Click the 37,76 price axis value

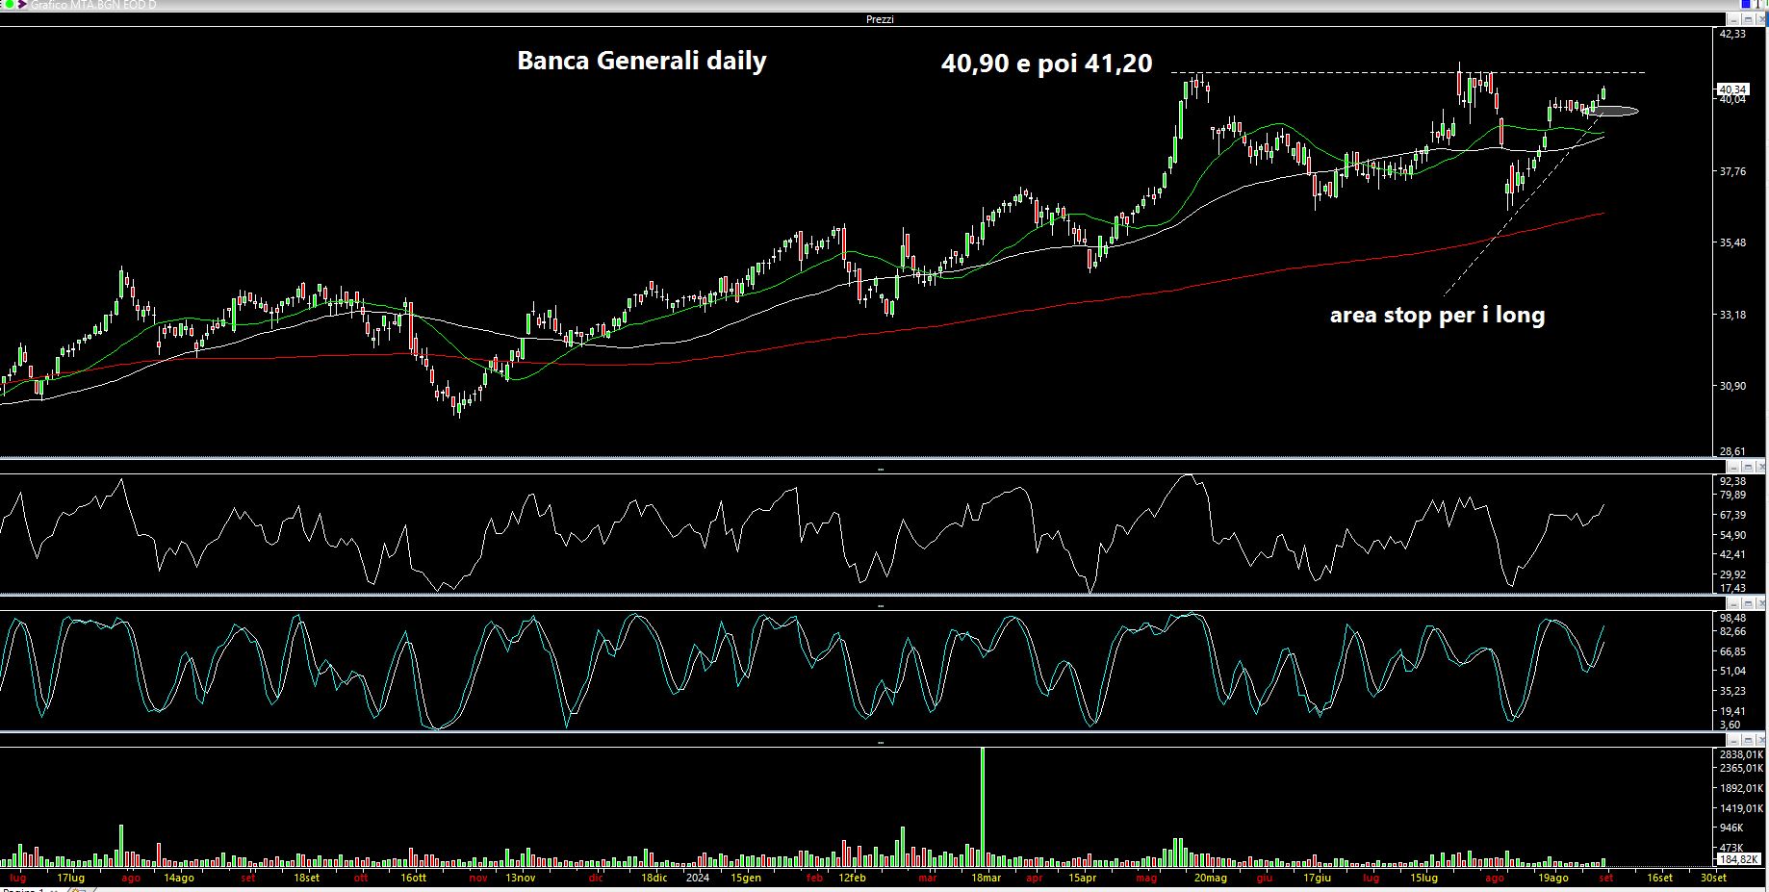click(1732, 171)
